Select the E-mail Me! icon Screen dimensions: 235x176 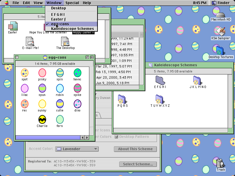(31, 41)
